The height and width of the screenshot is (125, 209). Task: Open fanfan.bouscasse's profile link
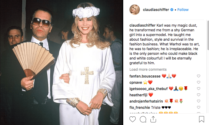click(145, 76)
